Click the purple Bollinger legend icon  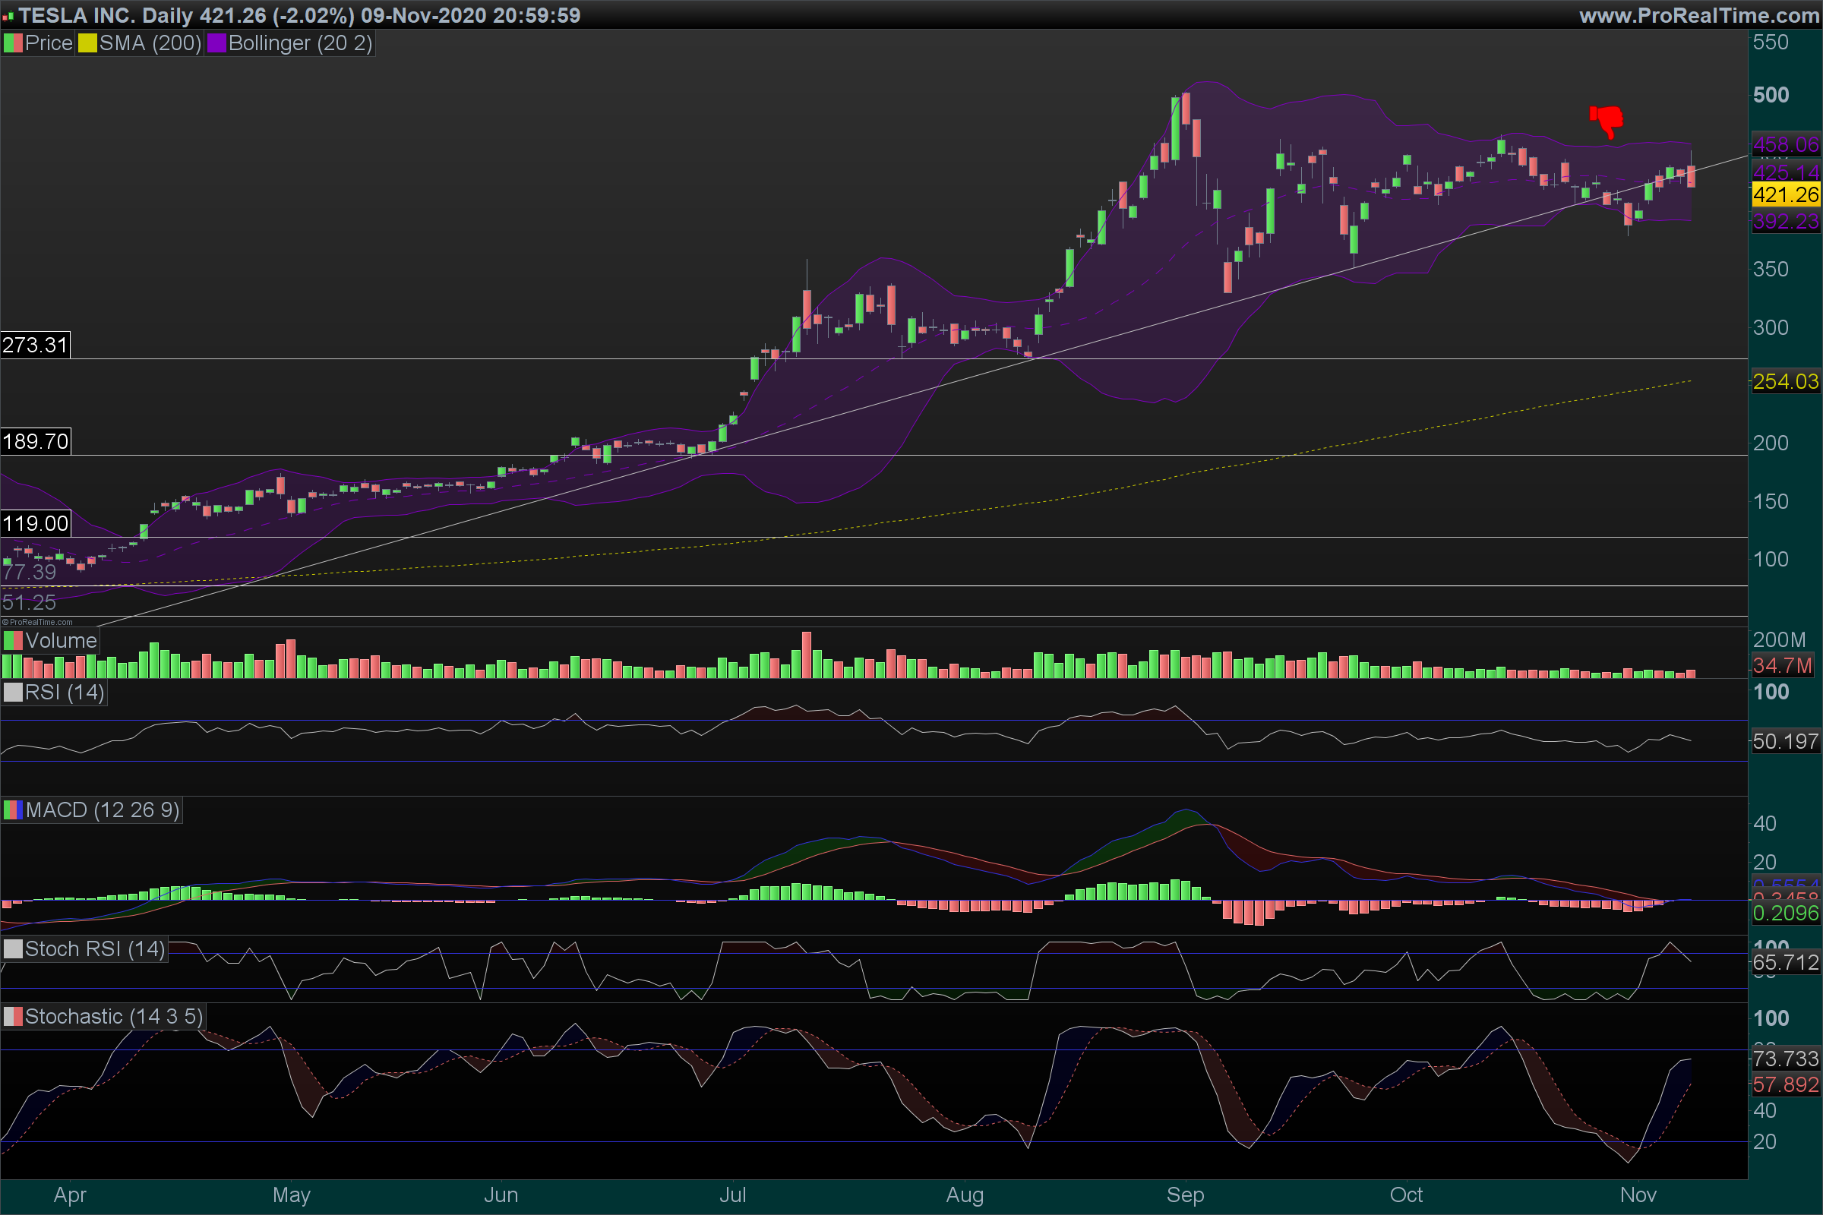tap(216, 43)
